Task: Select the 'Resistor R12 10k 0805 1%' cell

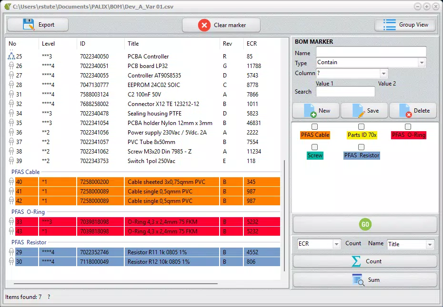Action: [x=172, y=261]
